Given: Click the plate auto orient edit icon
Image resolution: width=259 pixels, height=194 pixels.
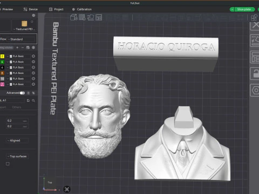Looking at the screenshot, I should coord(255,40).
